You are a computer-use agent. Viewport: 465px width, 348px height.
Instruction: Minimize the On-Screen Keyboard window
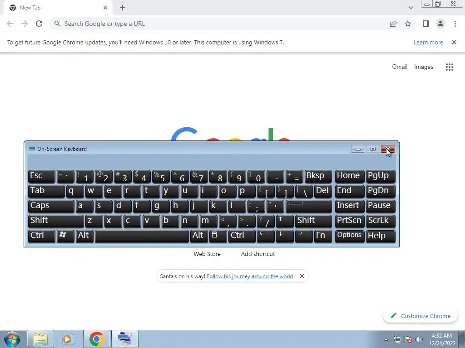coord(358,149)
